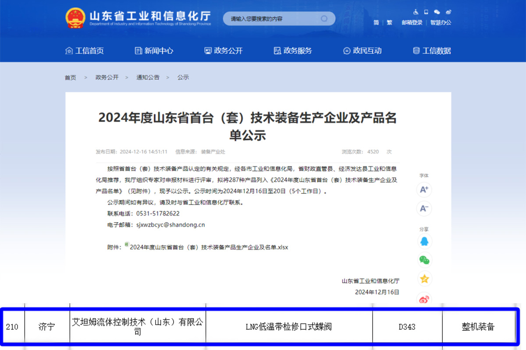Click the WeChat icon in the top header
This screenshot has width=526, height=350.
pos(437,12)
